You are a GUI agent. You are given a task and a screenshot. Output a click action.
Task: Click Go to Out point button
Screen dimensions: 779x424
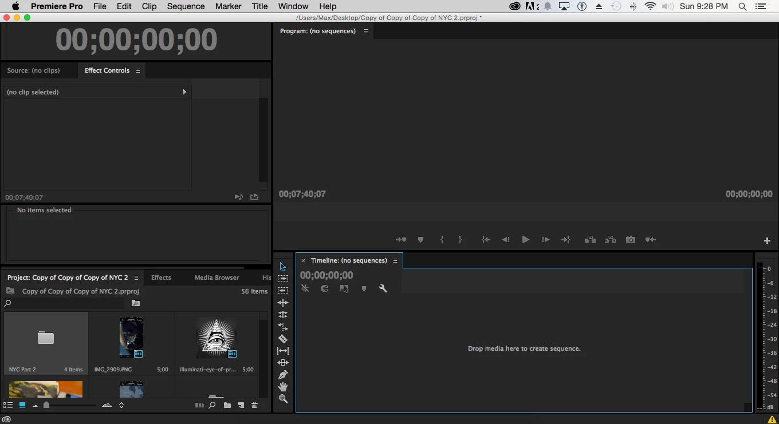(x=565, y=240)
